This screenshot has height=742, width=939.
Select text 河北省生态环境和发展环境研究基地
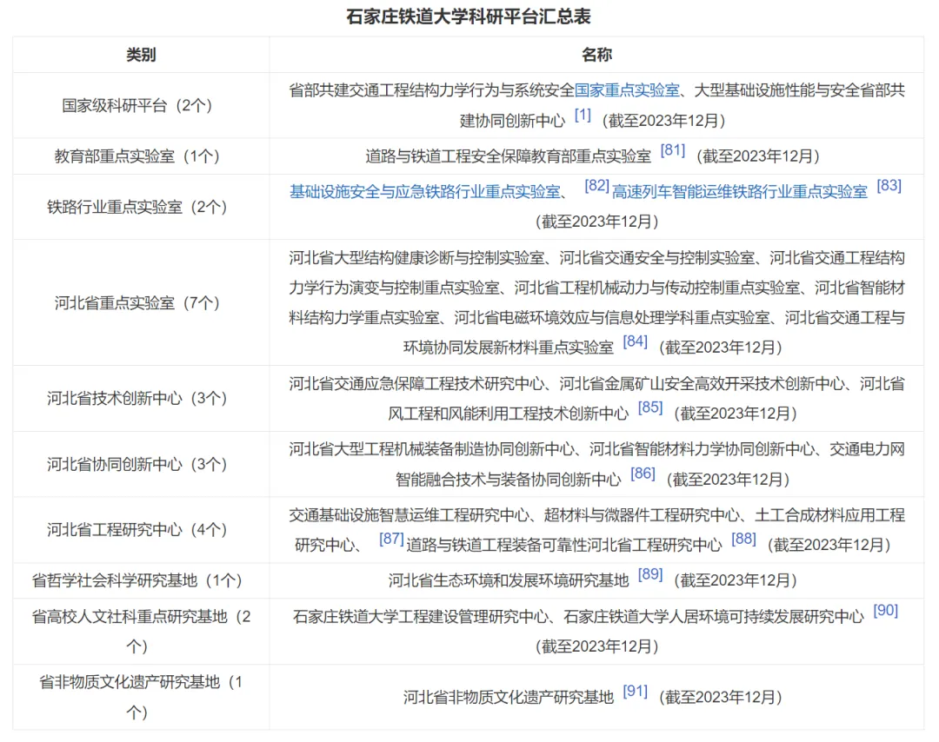(x=509, y=580)
